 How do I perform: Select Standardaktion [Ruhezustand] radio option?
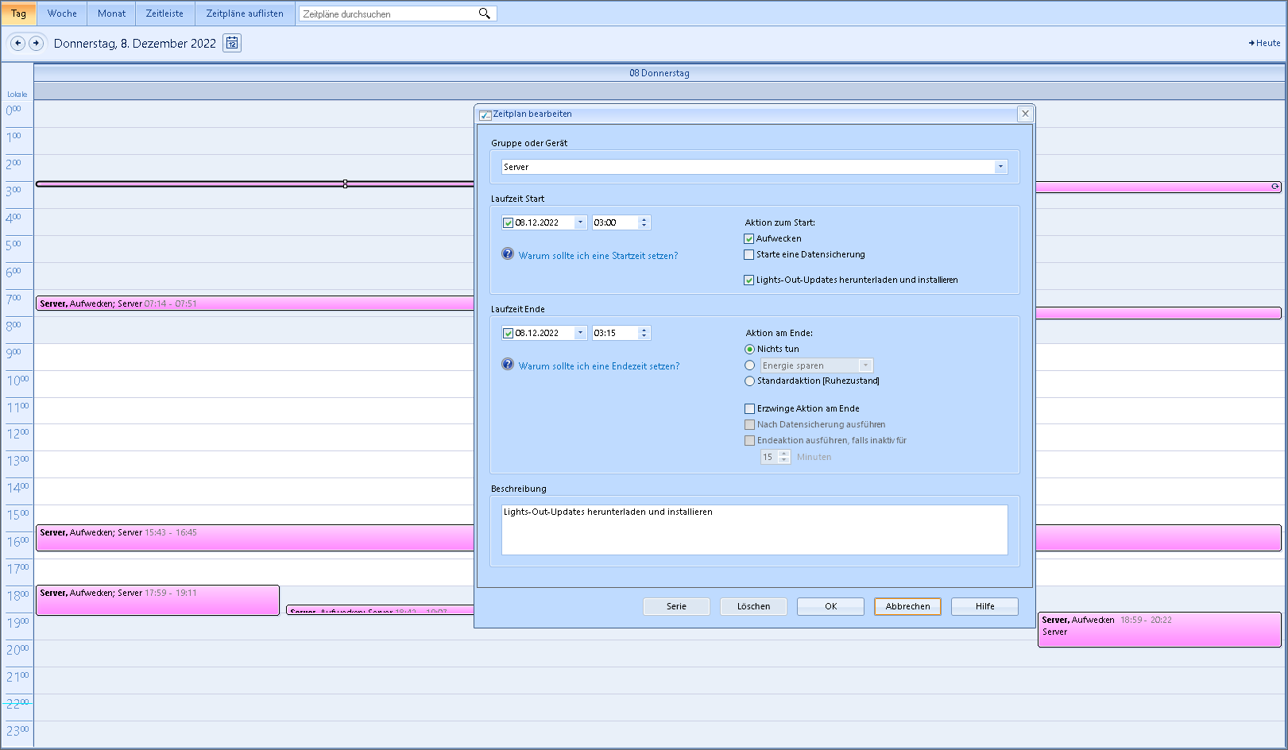pyautogui.click(x=749, y=381)
